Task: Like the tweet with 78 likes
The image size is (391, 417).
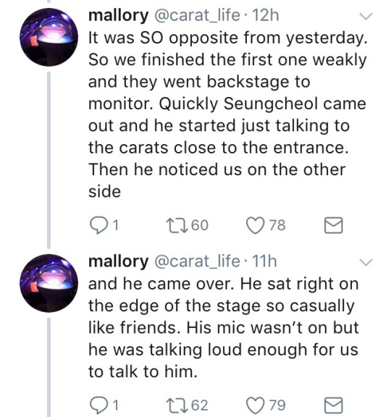Action: 255,225
